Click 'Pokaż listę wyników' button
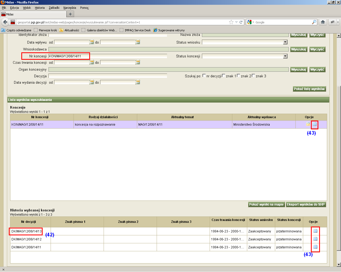 tap(309, 89)
